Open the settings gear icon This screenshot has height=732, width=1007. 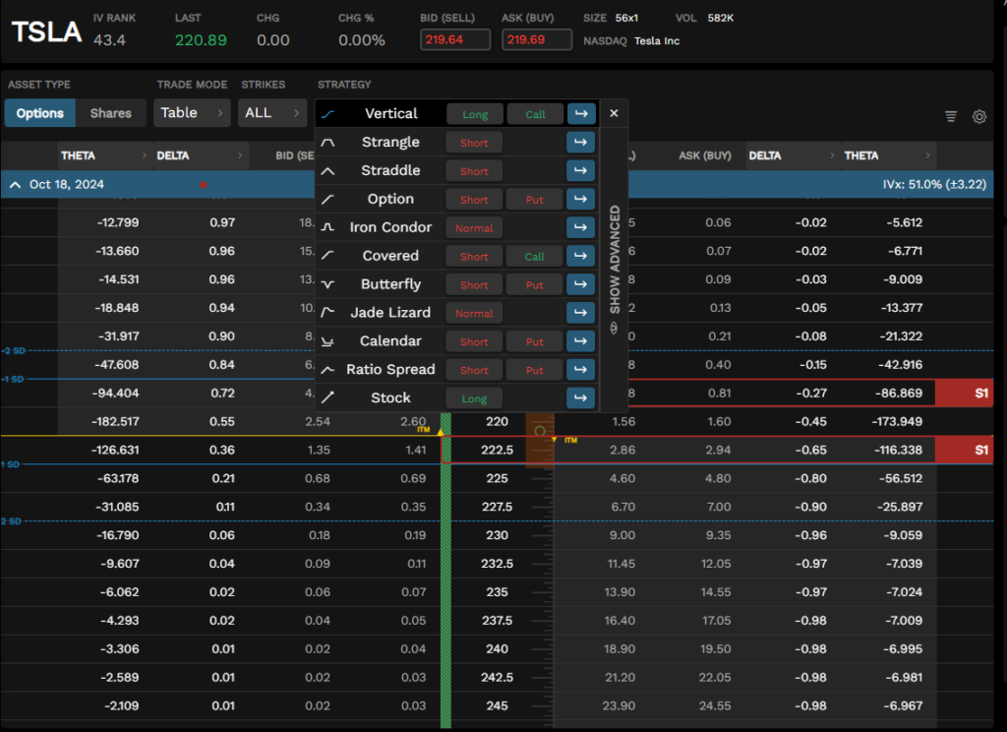(x=978, y=116)
